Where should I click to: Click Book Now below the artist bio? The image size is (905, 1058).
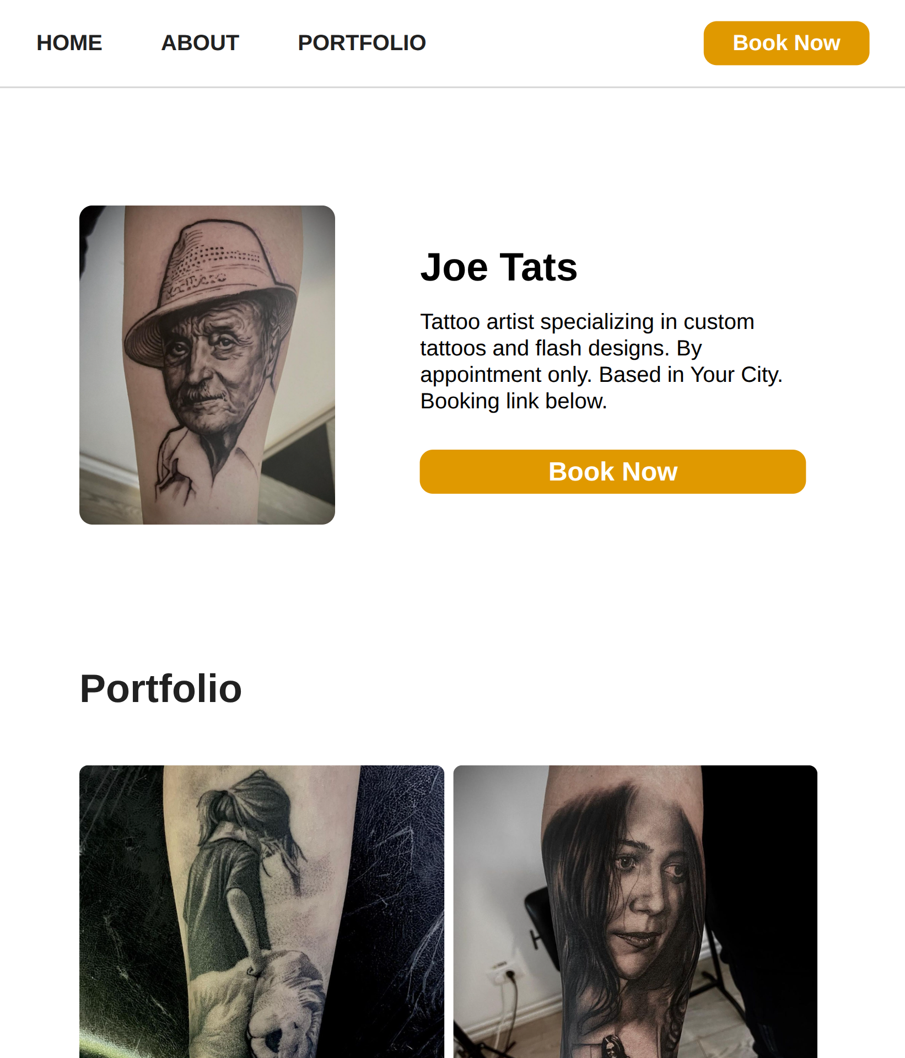(612, 472)
